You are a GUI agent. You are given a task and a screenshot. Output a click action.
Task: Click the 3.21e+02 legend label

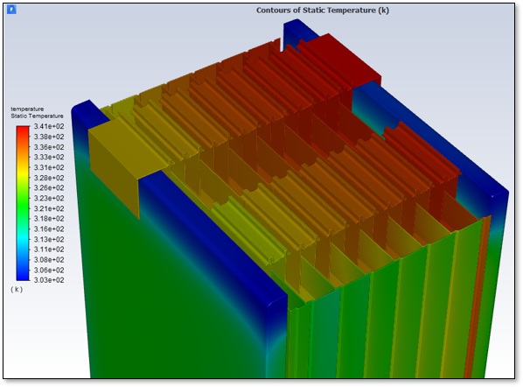(49, 208)
